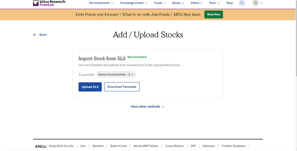Click the Read Now banner button
This screenshot has width=297, height=151.
(214, 15)
